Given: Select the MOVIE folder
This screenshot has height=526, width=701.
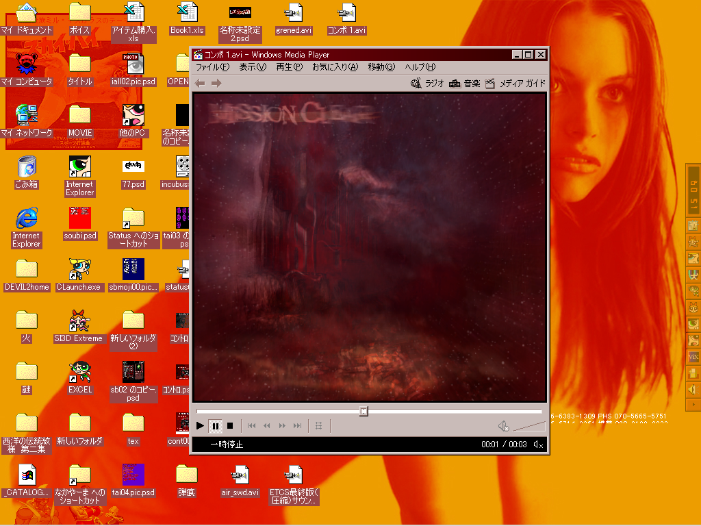Looking at the screenshot, I should [80, 122].
